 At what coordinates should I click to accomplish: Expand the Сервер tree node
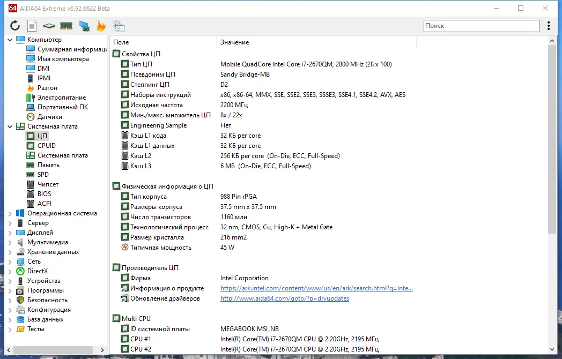tap(10, 223)
